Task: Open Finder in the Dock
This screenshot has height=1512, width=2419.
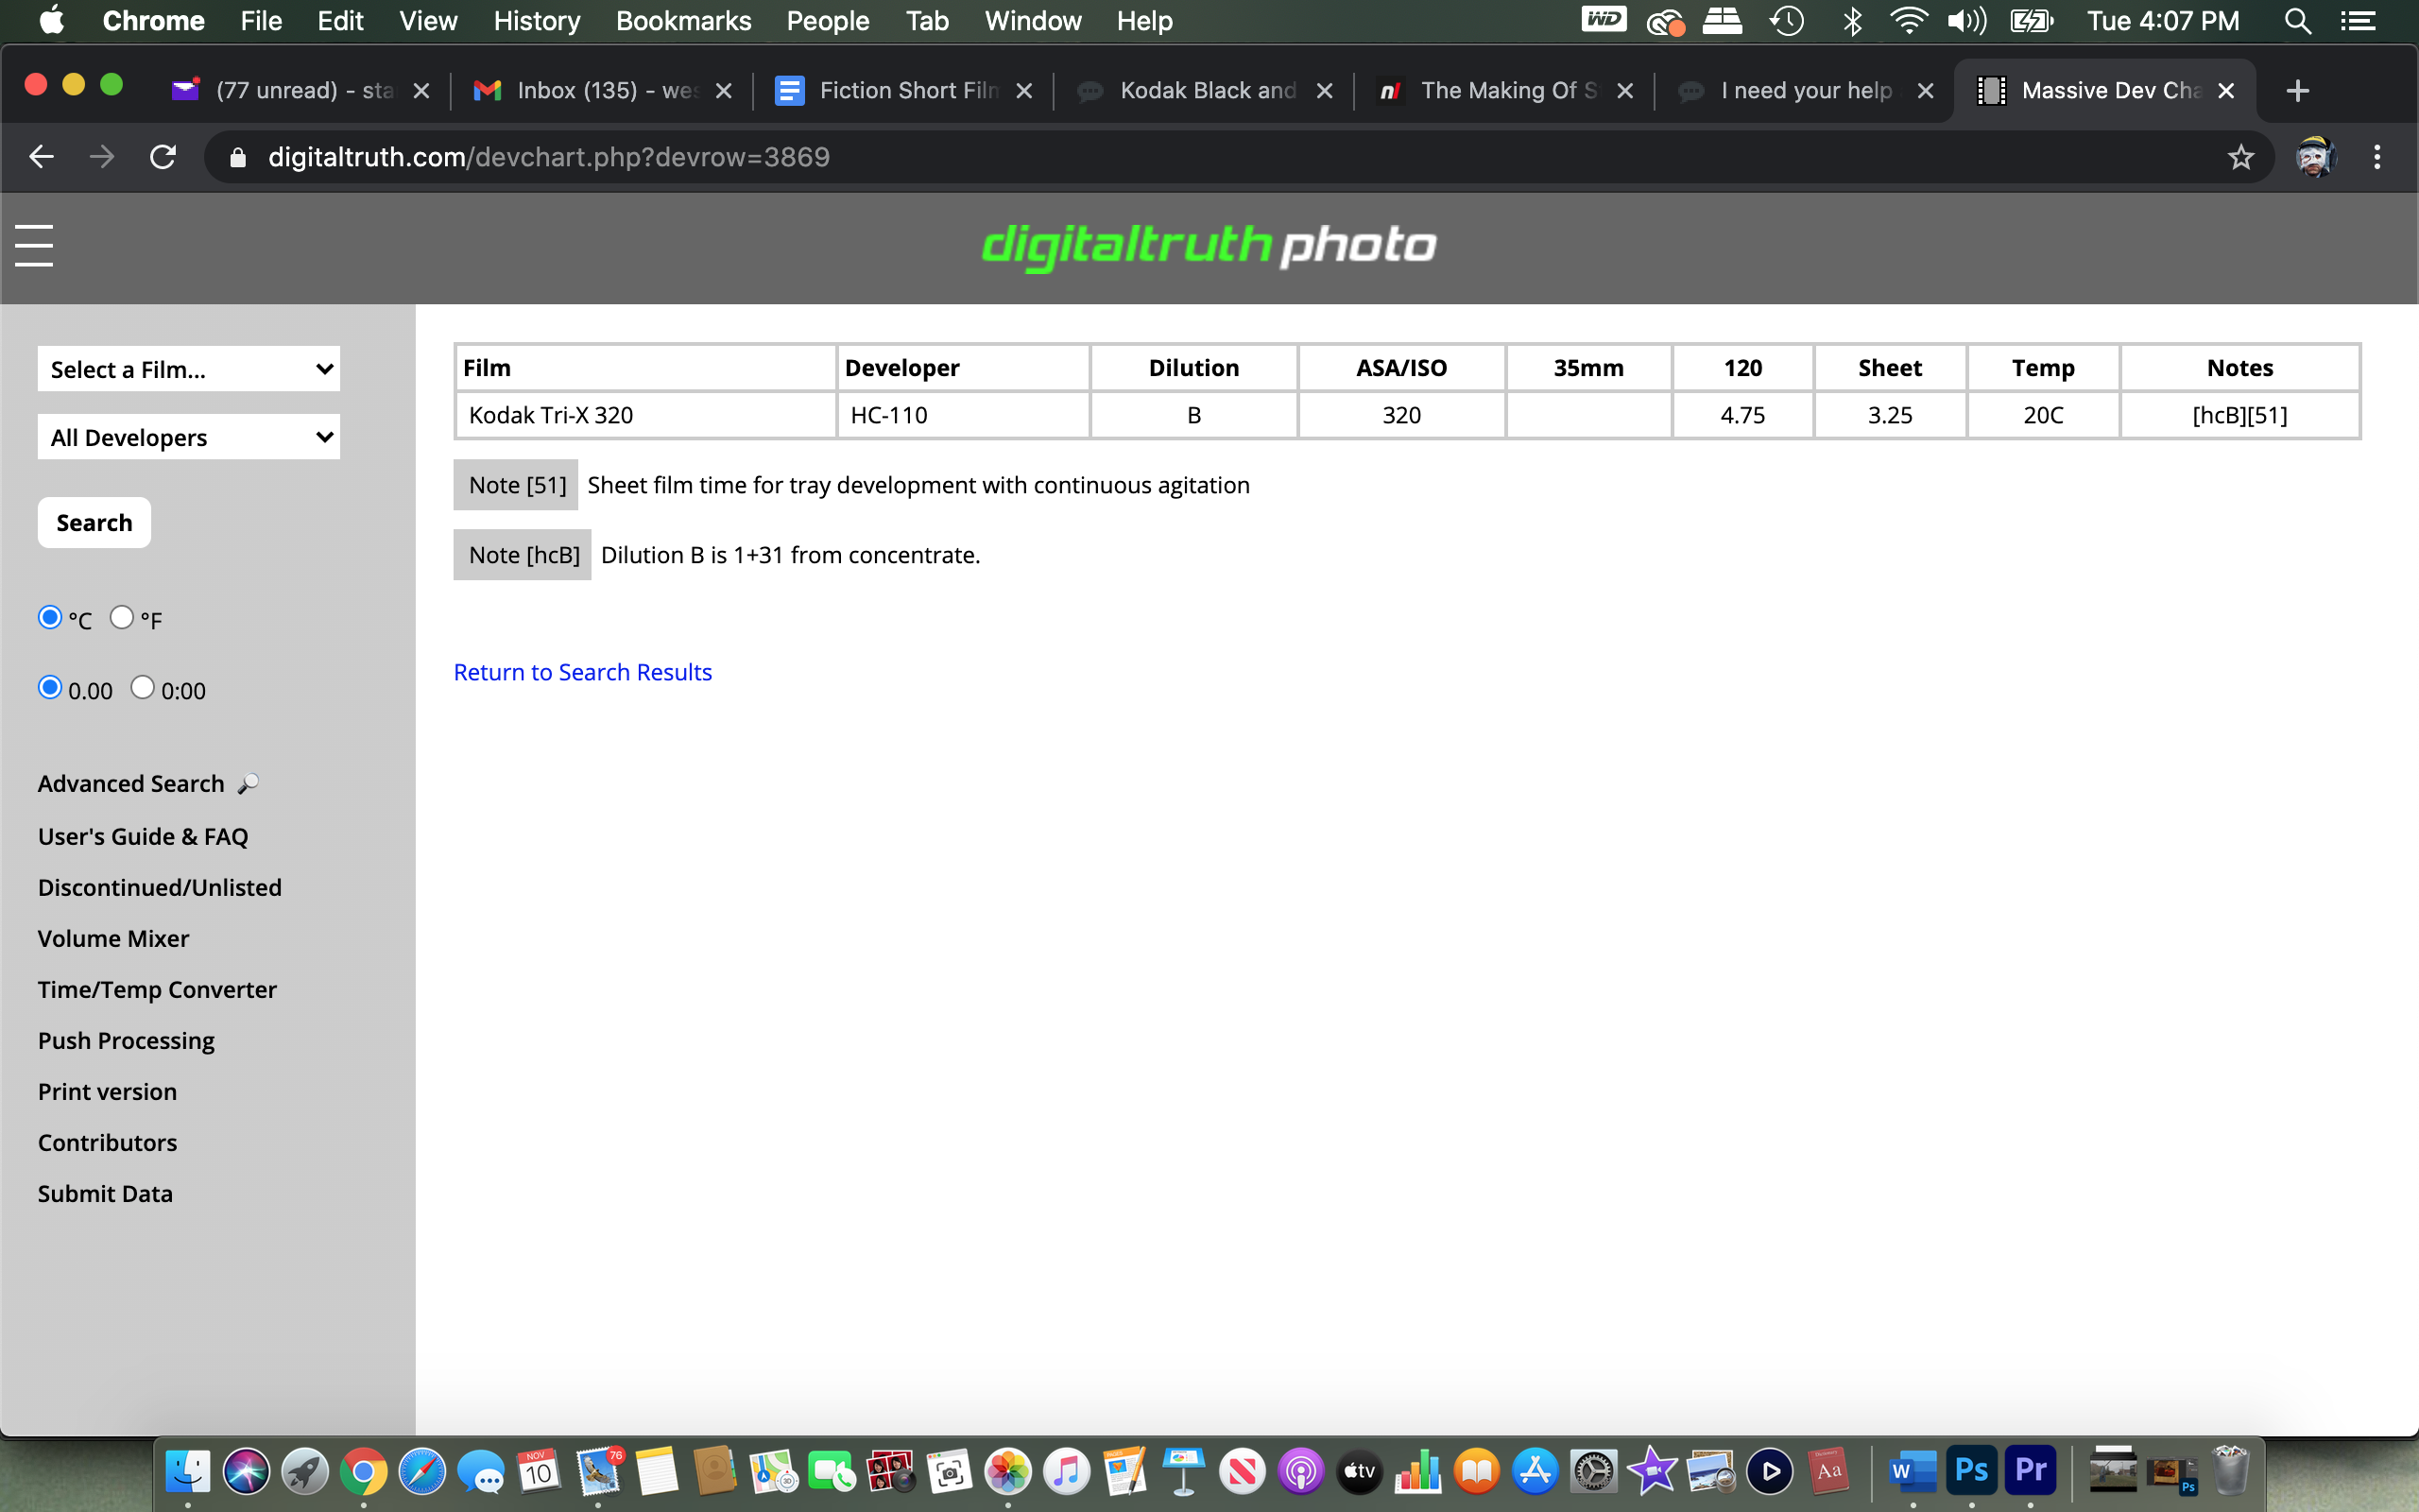Action: coord(187,1471)
